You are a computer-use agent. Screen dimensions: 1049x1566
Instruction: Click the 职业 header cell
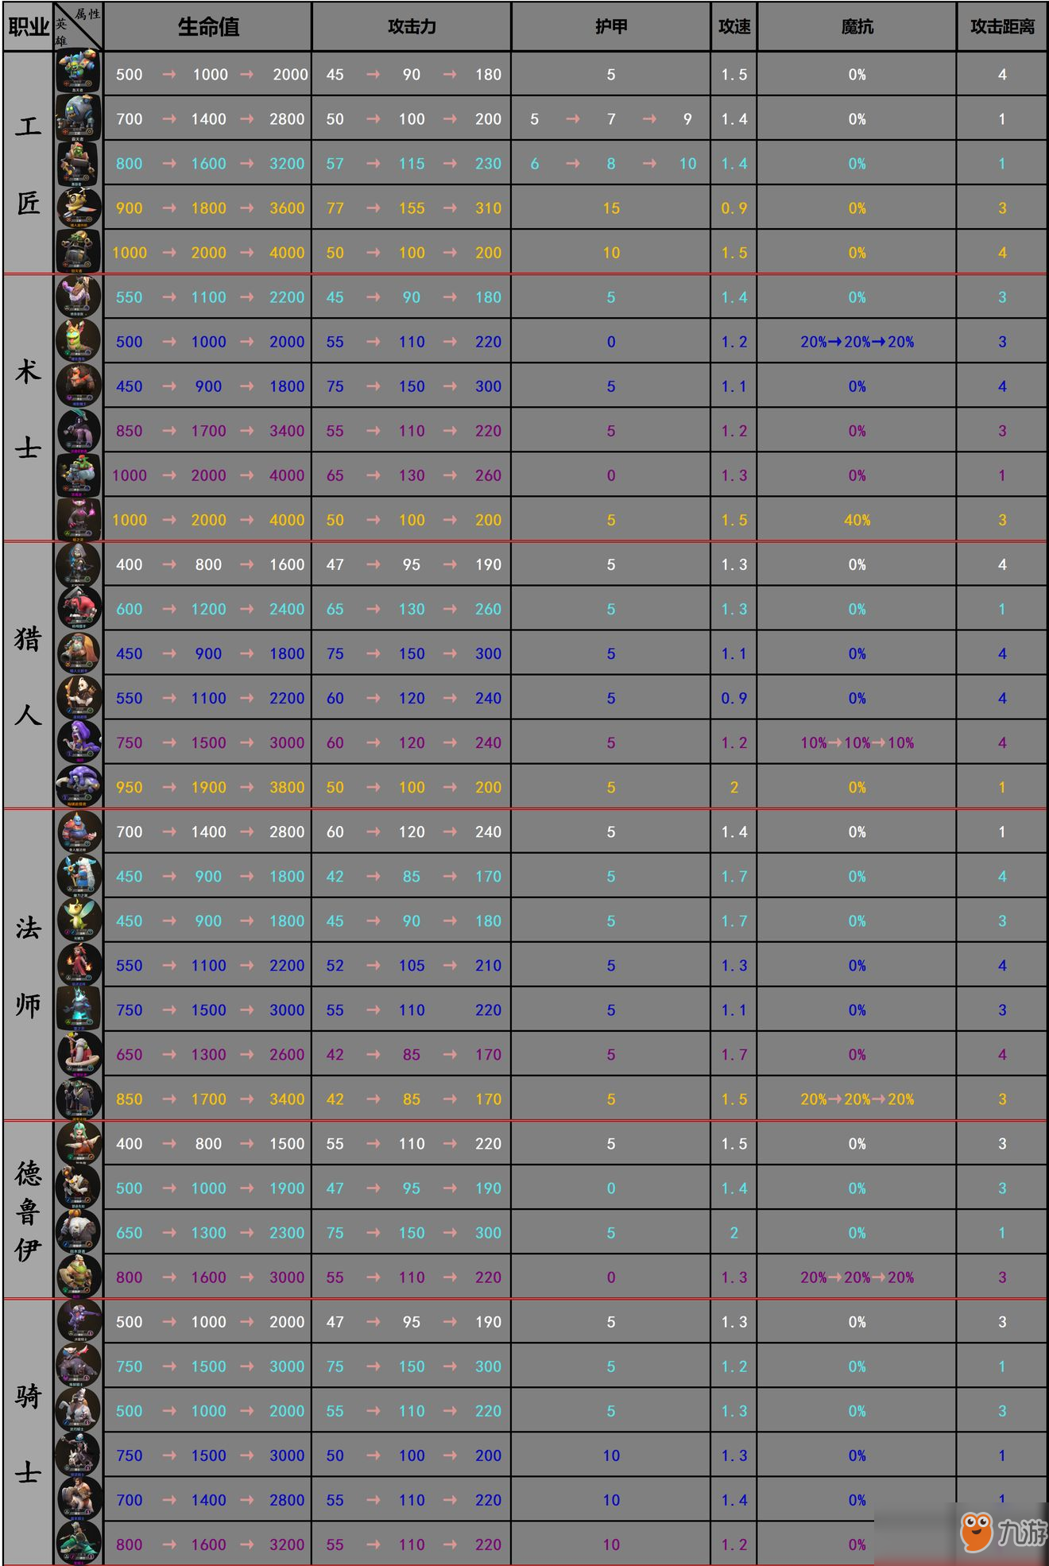pyautogui.click(x=29, y=26)
